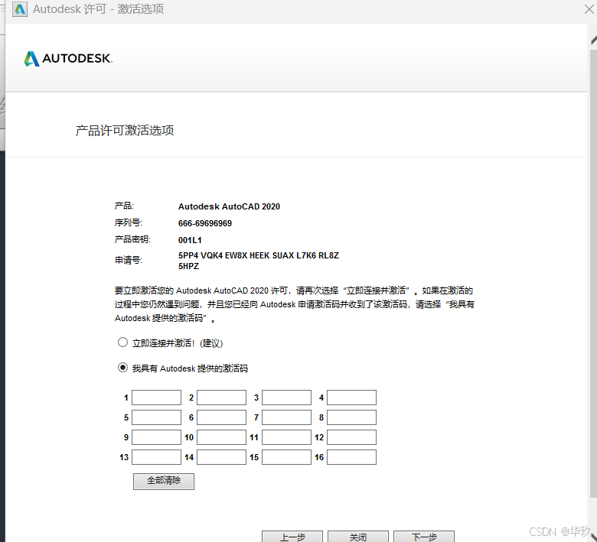Click the product key 001L1
597x542 pixels.
pyautogui.click(x=190, y=240)
